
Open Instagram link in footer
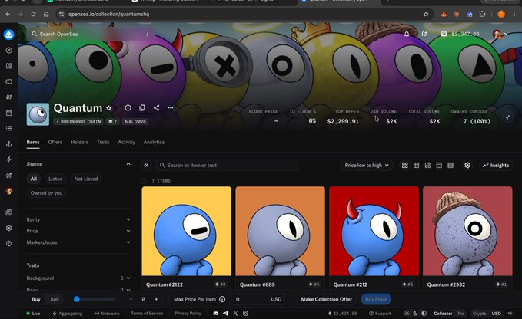point(245,314)
